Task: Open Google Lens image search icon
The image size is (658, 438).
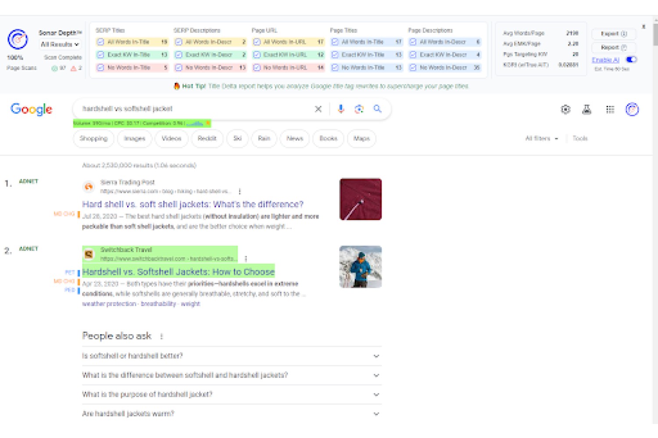Action: pos(359,109)
